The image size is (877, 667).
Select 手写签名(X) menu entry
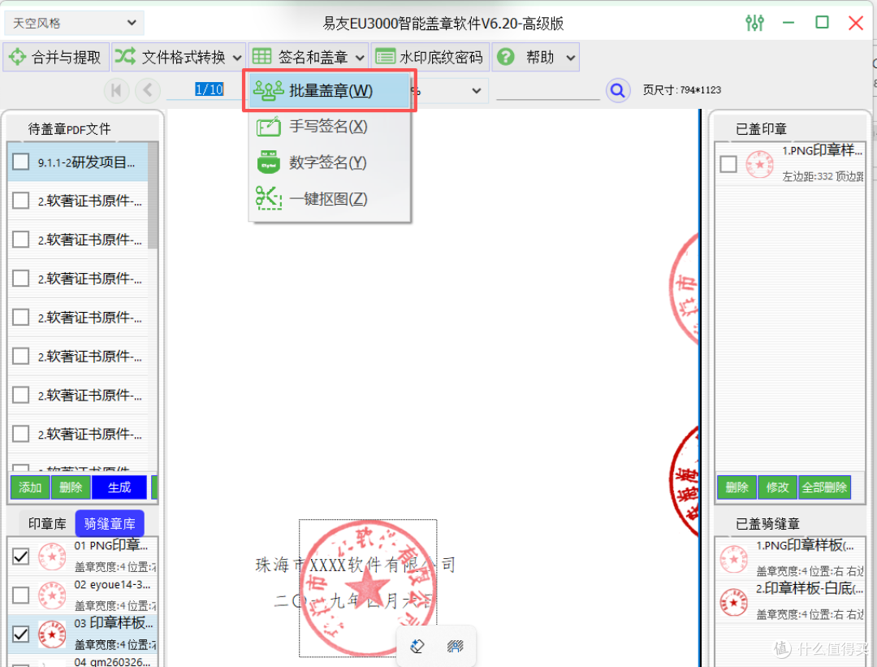click(330, 127)
